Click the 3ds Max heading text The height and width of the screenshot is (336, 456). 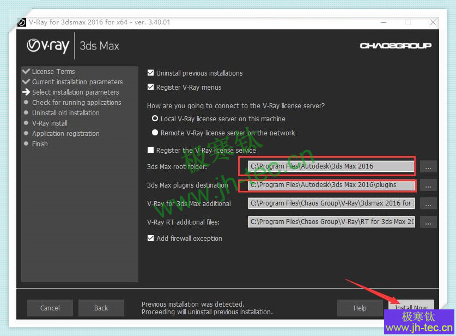coord(100,46)
